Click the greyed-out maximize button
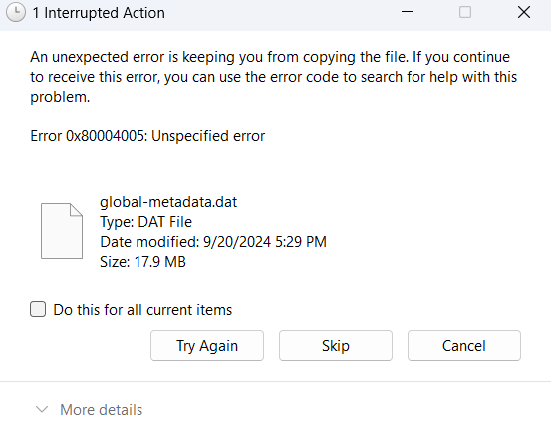 [x=465, y=12]
